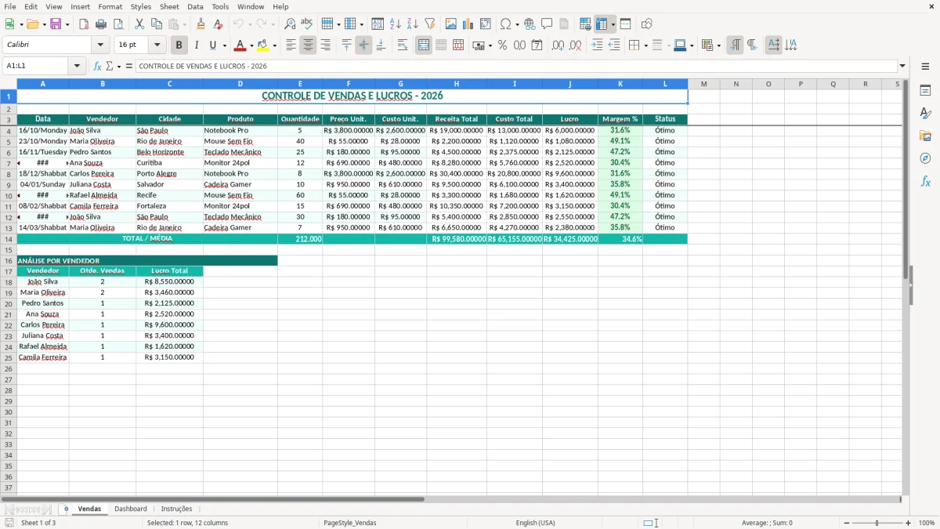The image size is (940, 529).
Task: Switch to the Dashboard sheet tab
Action: (x=131, y=509)
